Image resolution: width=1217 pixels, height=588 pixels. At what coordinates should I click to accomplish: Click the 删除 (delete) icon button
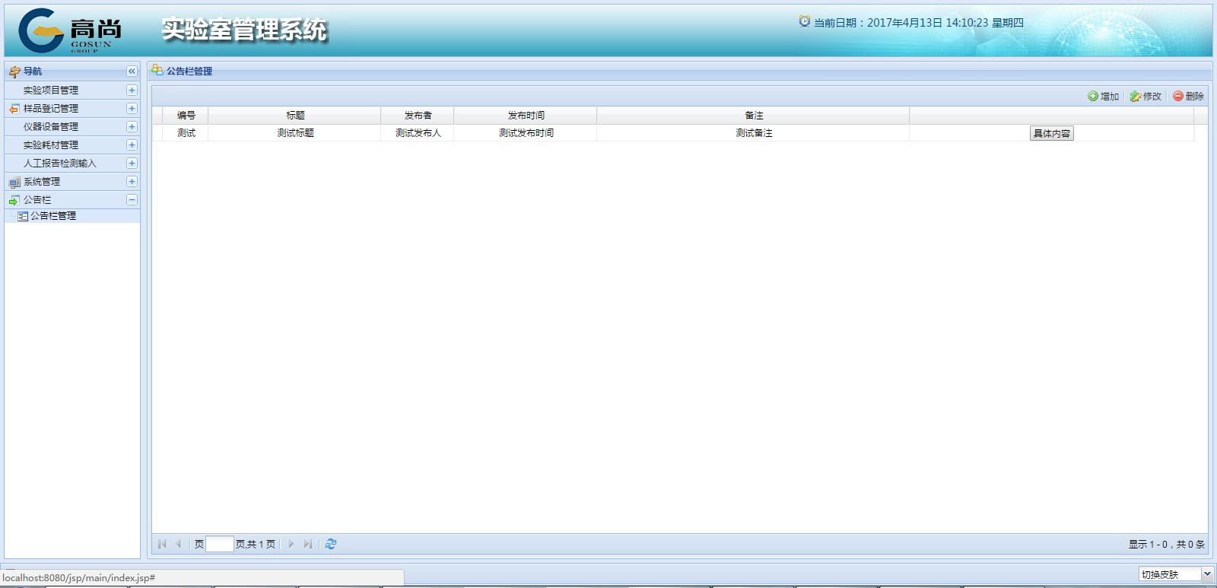tap(1188, 97)
